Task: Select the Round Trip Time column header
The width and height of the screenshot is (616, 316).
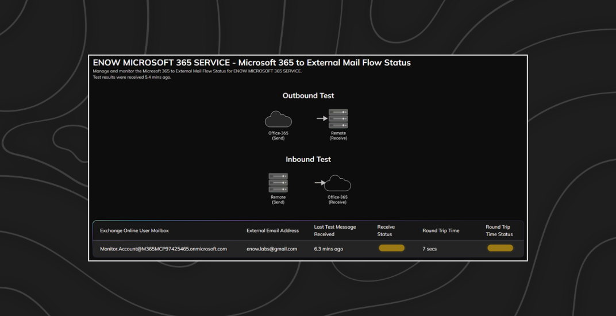Action: coord(441,231)
